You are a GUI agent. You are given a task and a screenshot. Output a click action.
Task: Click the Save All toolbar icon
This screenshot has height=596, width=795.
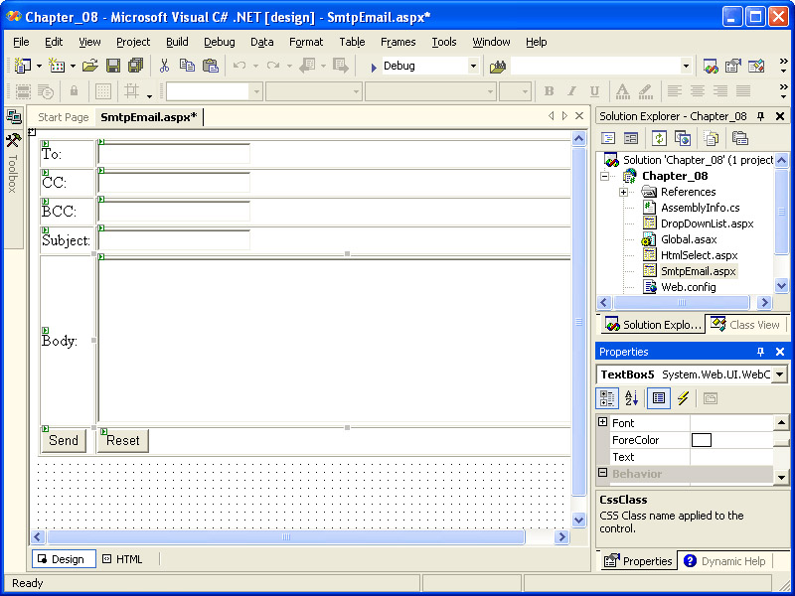pos(135,66)
